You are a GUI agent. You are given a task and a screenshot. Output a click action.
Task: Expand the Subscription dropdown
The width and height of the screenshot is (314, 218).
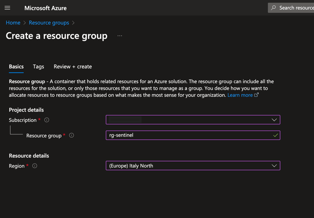(193, 120)
